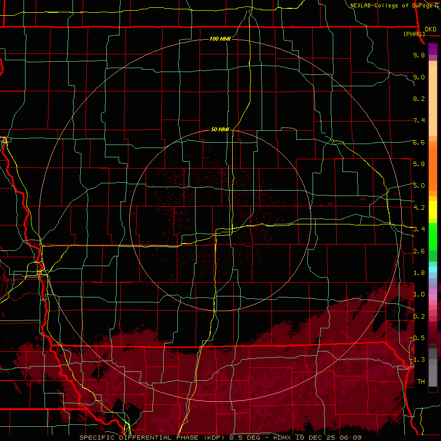441x441 pixels.
Task: Select the 5.0 legend value
Action: pos(419,186)
